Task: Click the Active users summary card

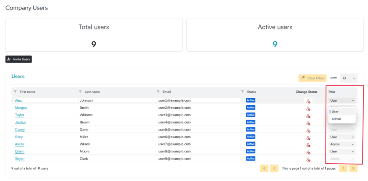Action: pyautogui.click(x=275, y=34)
